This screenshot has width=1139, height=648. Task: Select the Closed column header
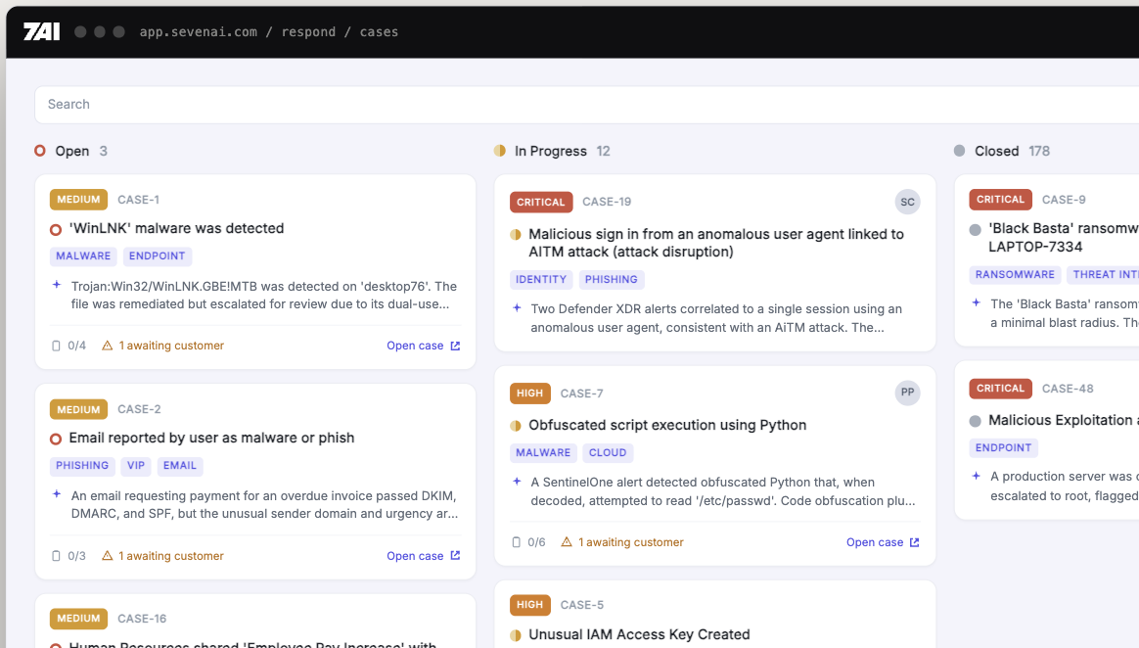click(x=996, y=151)
